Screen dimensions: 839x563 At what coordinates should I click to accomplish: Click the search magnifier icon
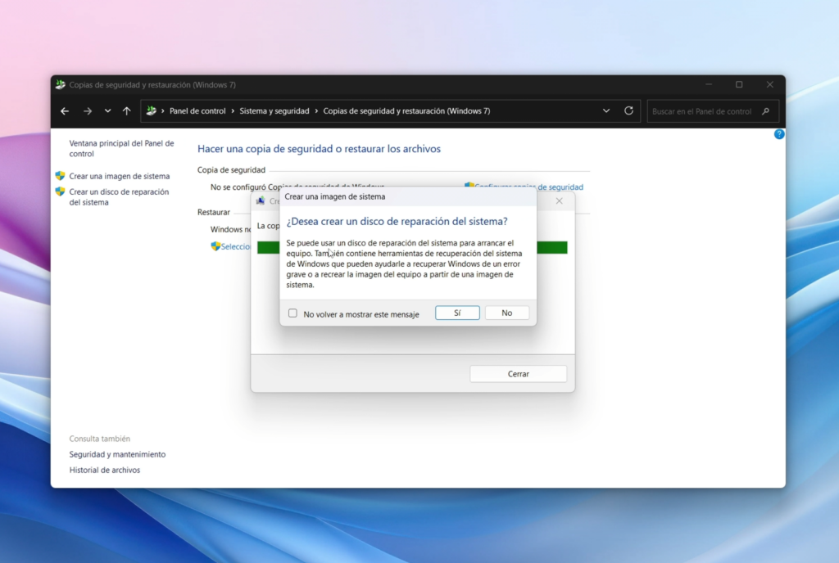click(x=764, y=110)
